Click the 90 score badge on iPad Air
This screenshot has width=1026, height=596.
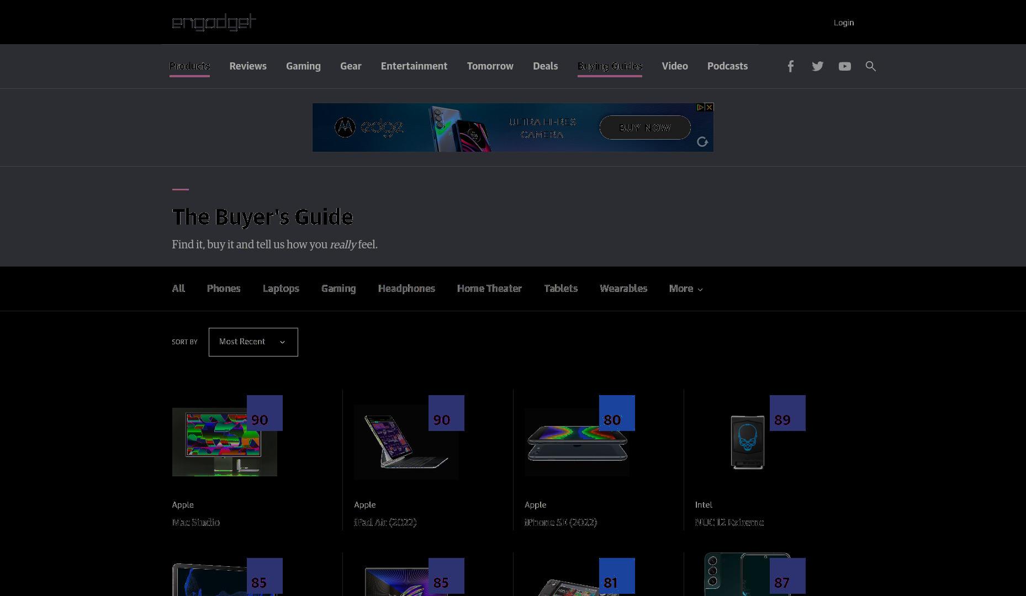(x=446, y=413)
